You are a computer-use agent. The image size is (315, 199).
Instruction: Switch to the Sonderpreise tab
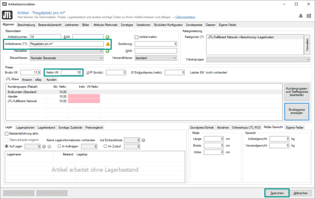pos(194,25)
